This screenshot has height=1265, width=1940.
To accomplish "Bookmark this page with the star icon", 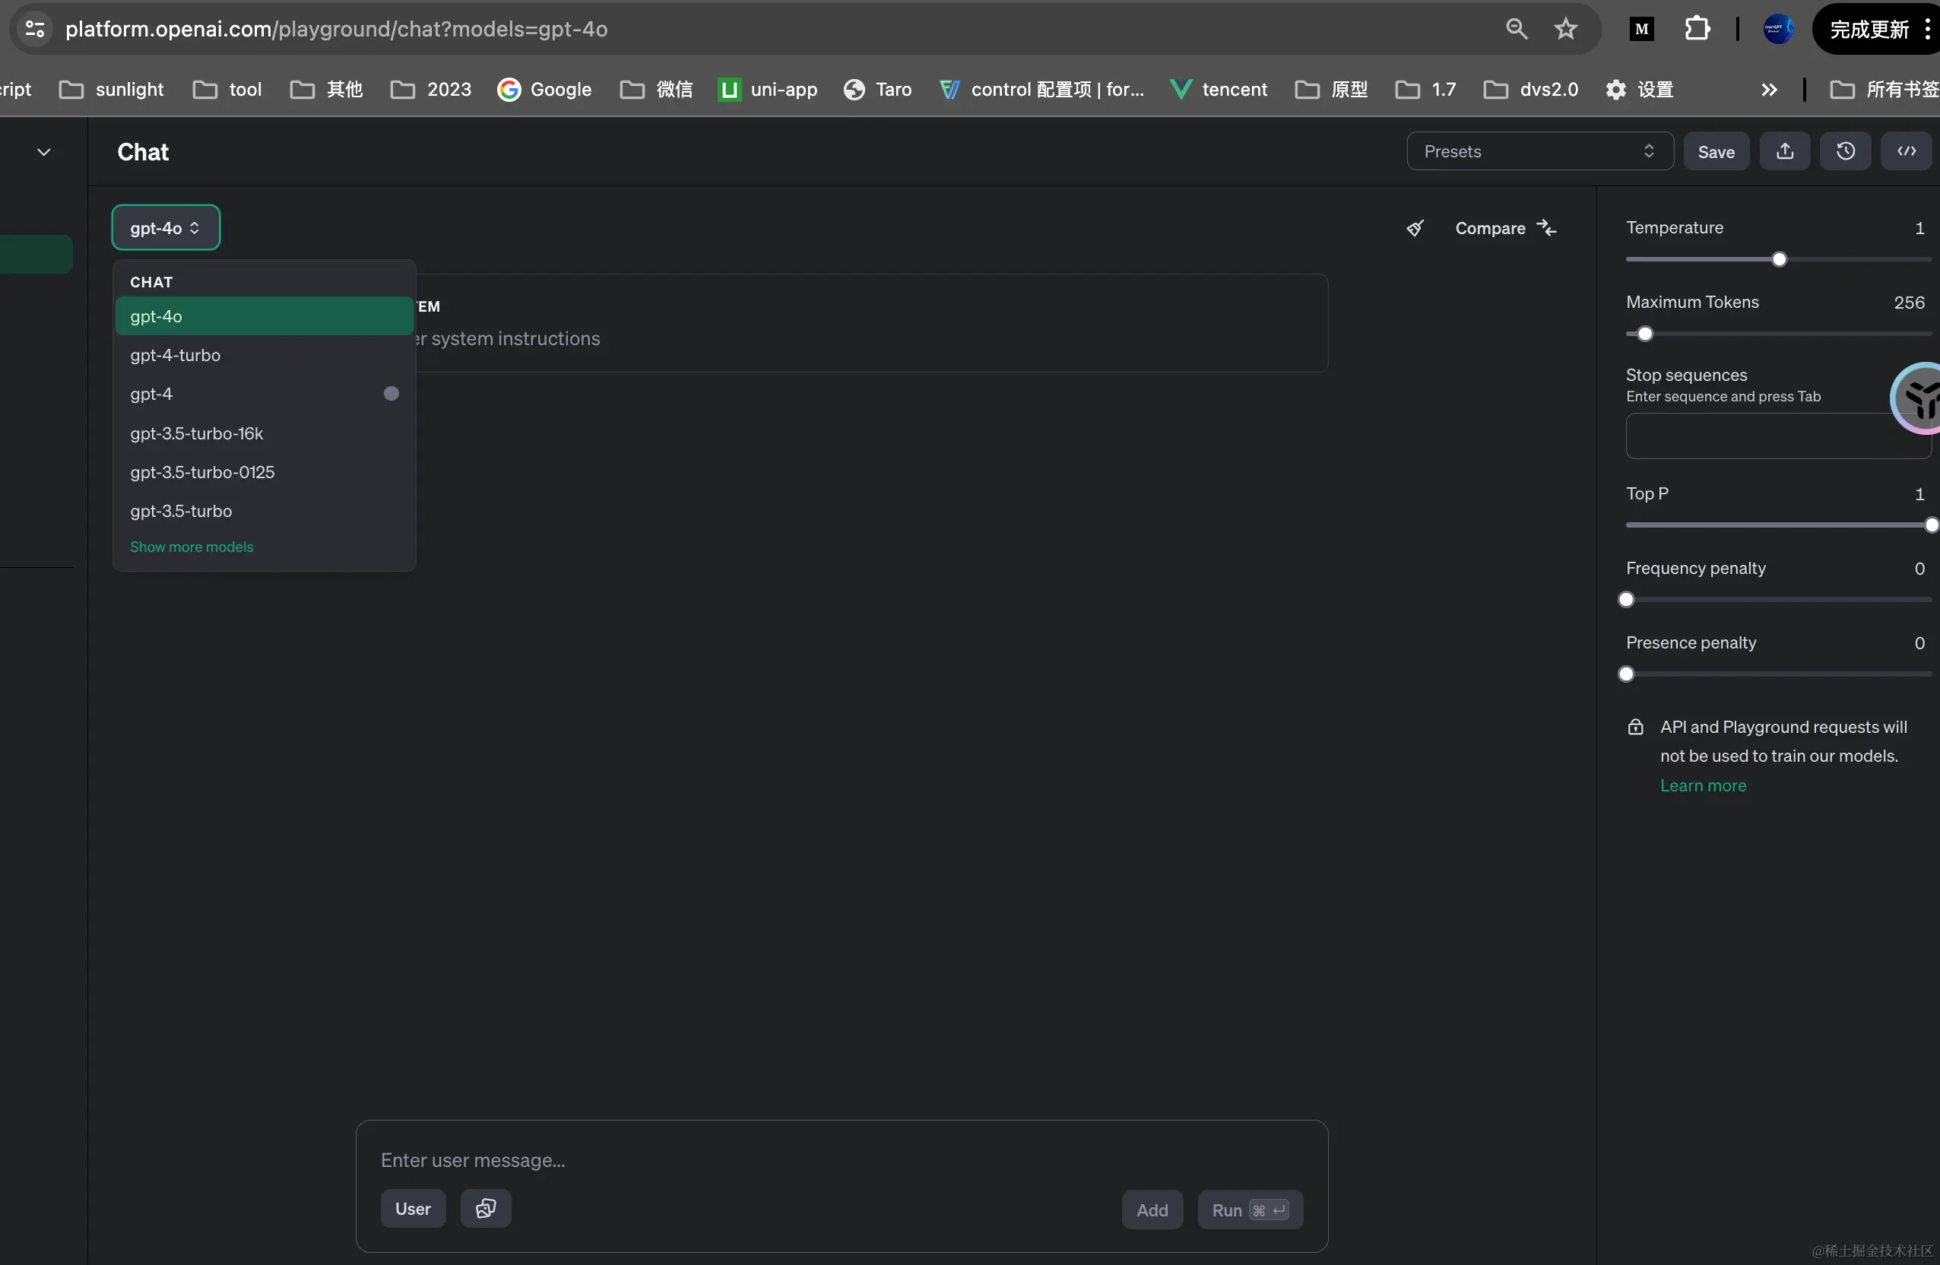I will 1566,30.
